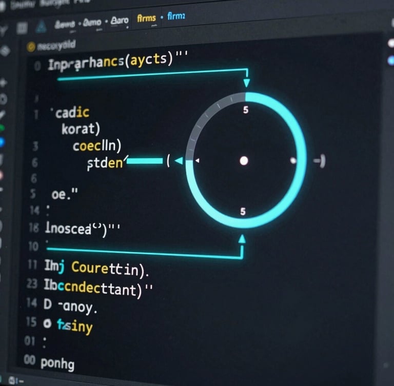The height and width of the screenshot is (386, 394).
Task: Click the code text "Inprarhancs(aycts)"
Action: (111, 62)
